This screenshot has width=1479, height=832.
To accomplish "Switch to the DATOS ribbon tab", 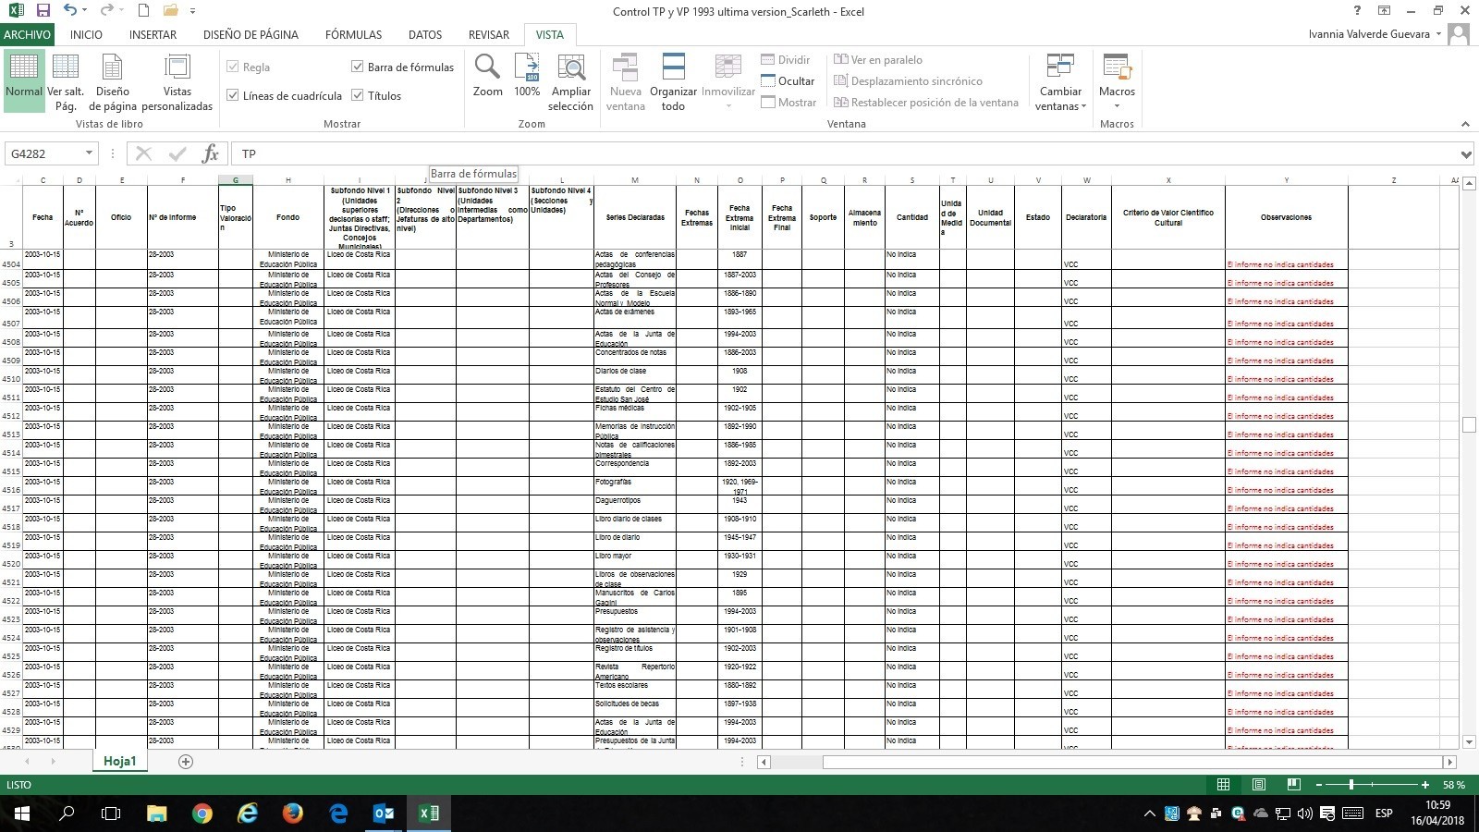I will coord(425,34).
